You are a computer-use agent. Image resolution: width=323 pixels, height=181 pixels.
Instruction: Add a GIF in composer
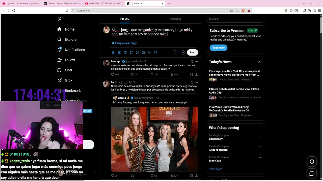point(119,53)
